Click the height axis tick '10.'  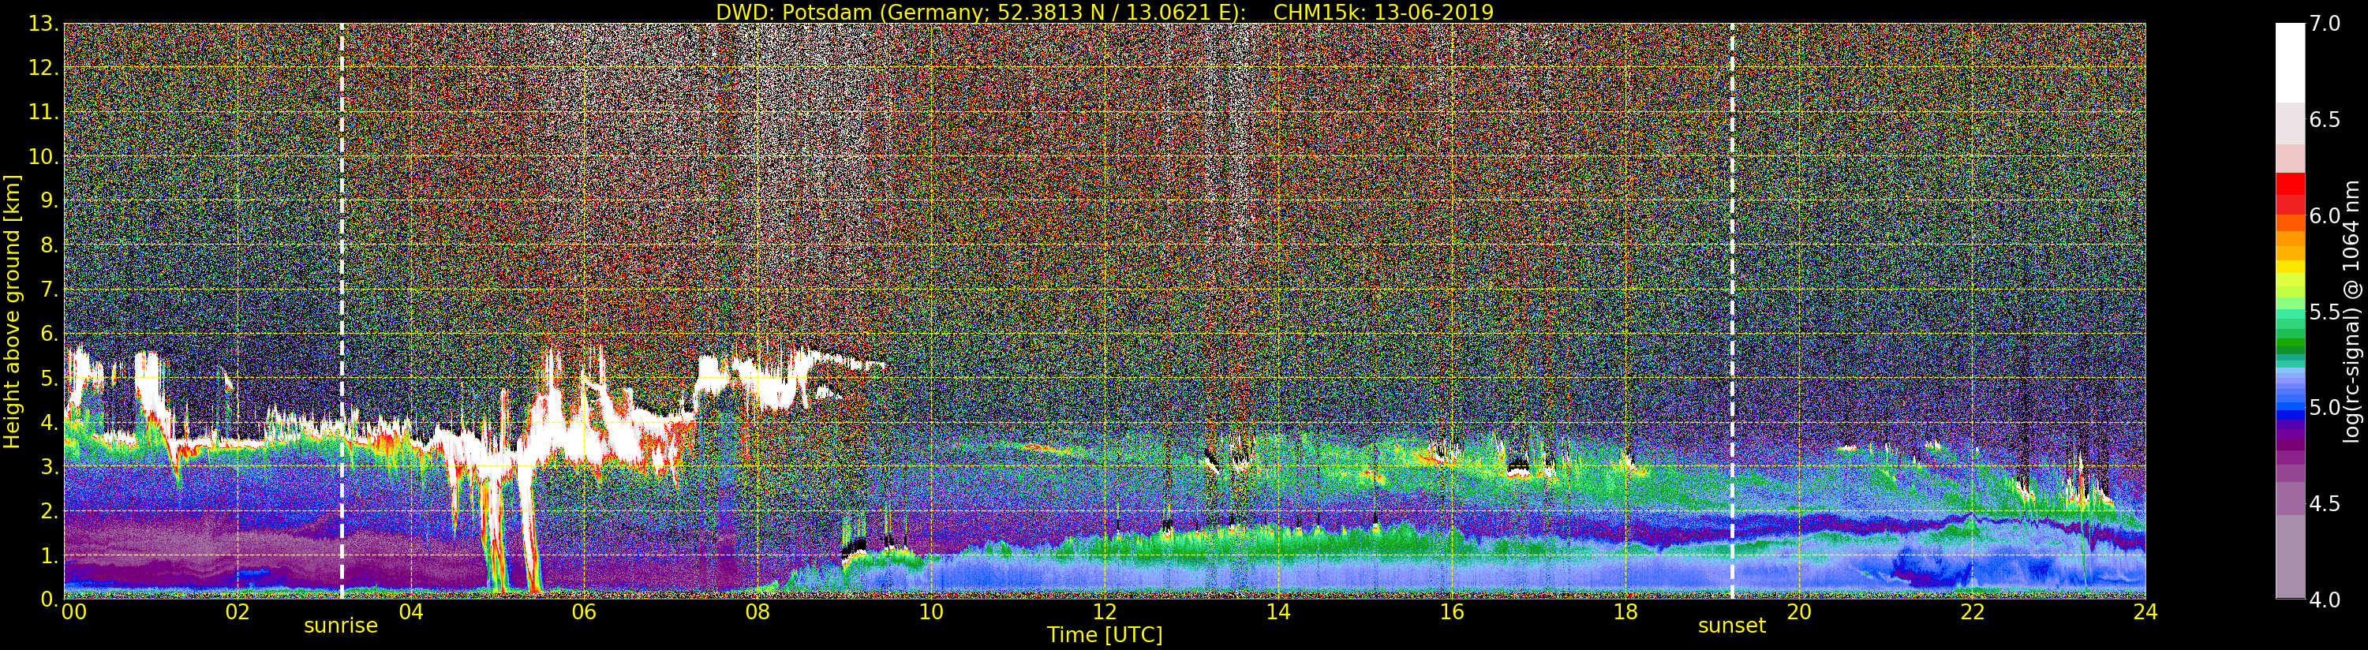(44, 156)
